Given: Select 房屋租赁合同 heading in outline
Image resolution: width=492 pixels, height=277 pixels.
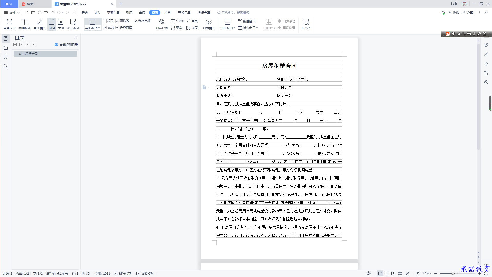Looking at the screenshot, I should click(45, 54).
